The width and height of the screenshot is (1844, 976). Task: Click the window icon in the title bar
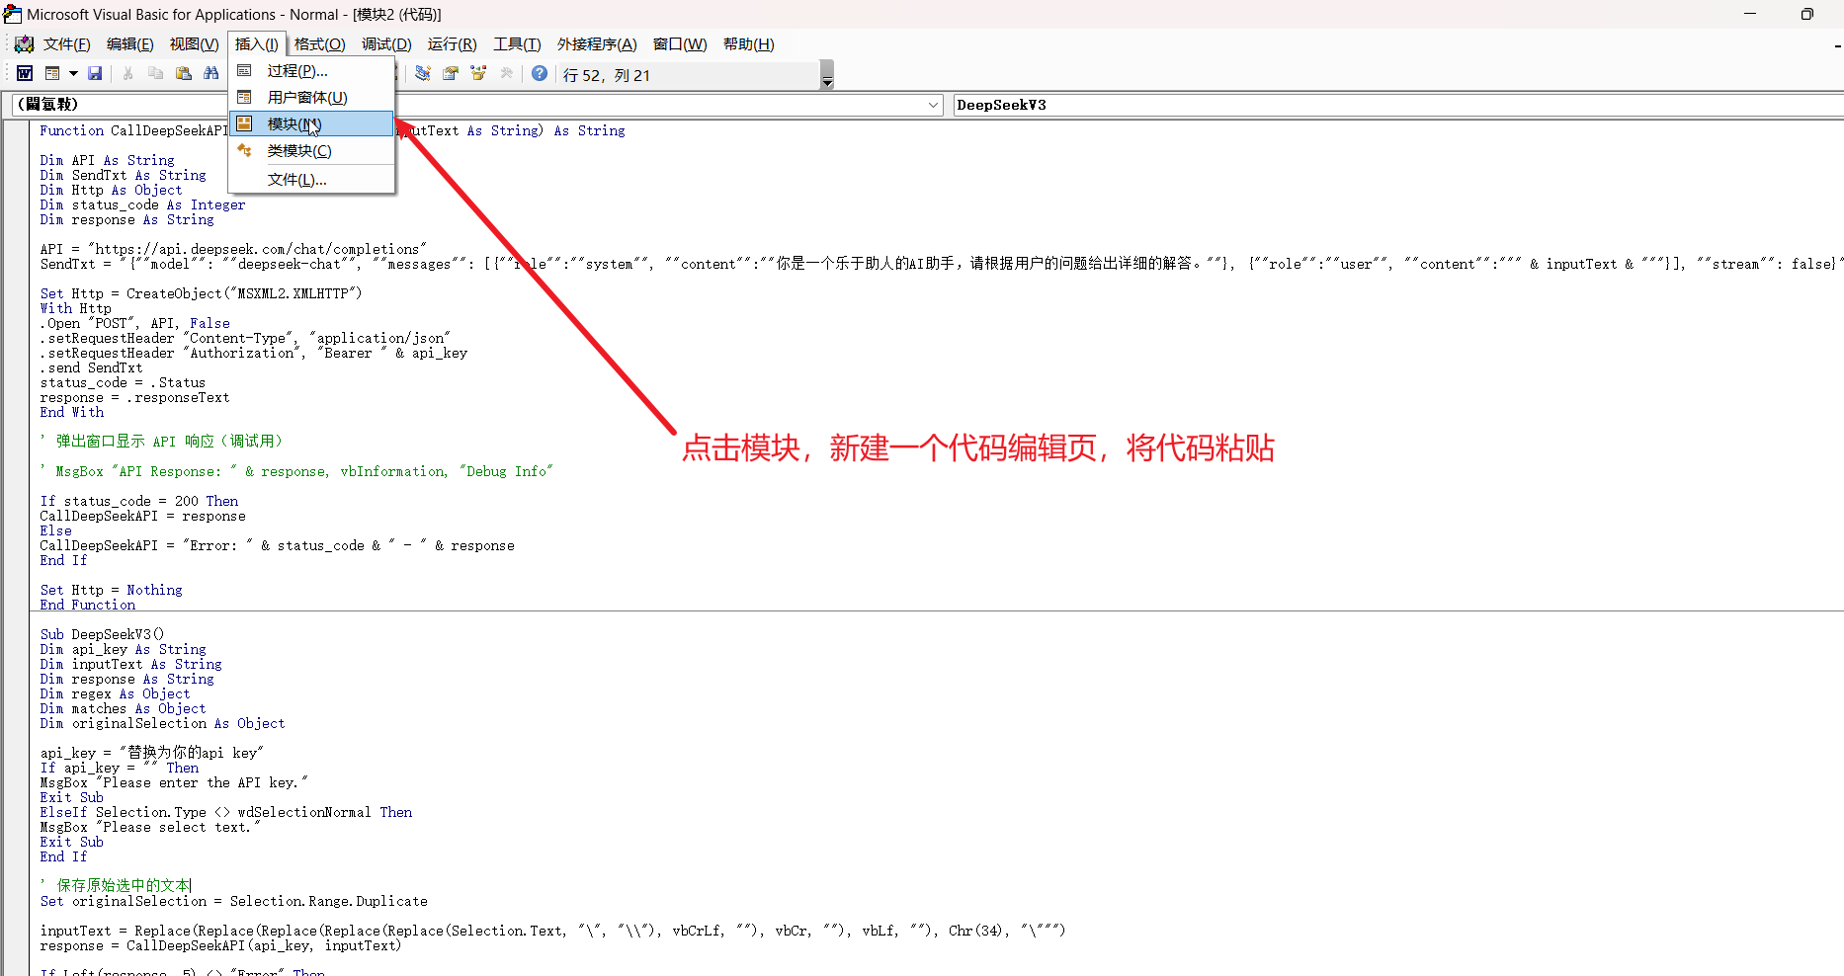(12, 14)
